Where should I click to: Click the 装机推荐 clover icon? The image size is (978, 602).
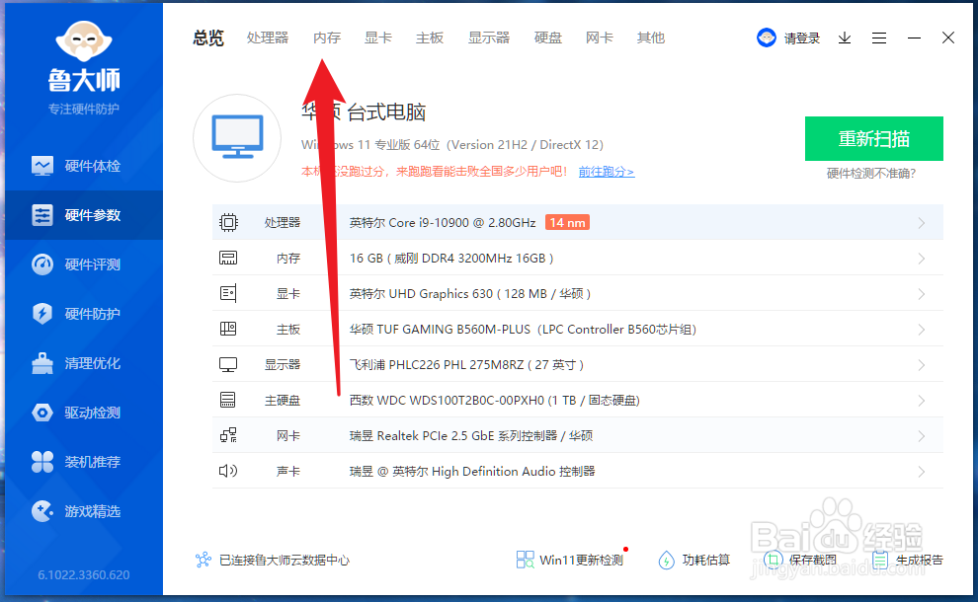click(x=42, y=462)
